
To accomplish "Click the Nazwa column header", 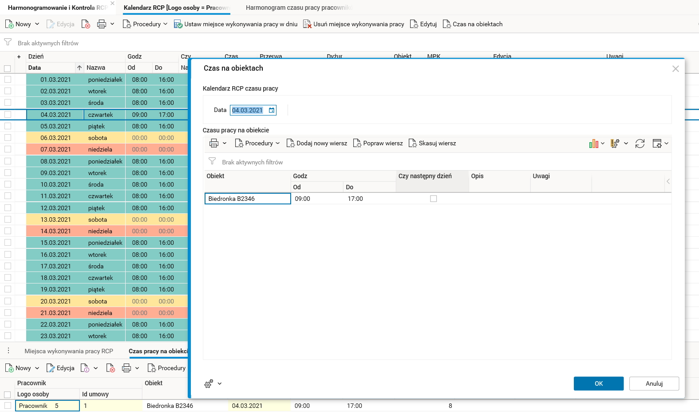I will pyautogui.click(x=105, y=68).
